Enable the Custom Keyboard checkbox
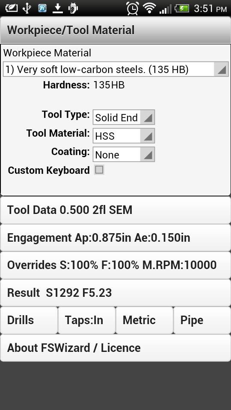 pyautogui.click(x=99, y=170)
